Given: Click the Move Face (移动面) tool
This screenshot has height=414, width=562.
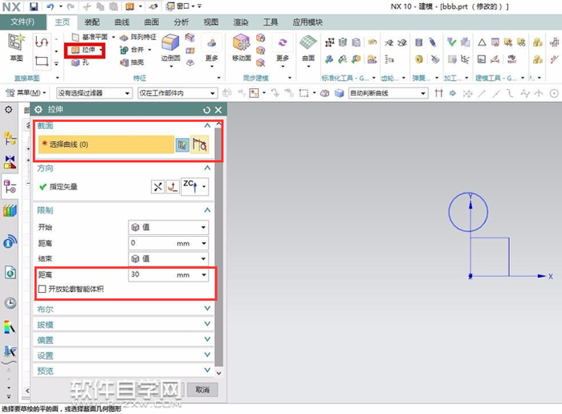Looking at the screenshot, I should 242,47.
